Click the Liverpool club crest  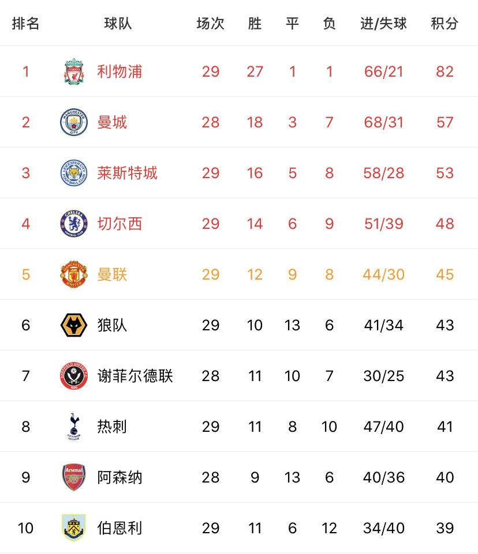click(x=74, y=71)
